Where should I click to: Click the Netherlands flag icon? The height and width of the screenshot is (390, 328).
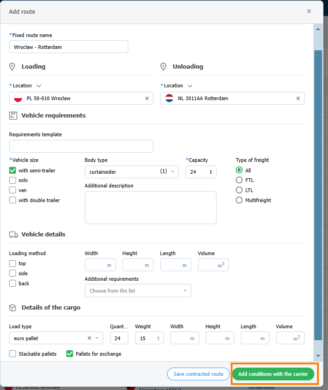(169, 98)
